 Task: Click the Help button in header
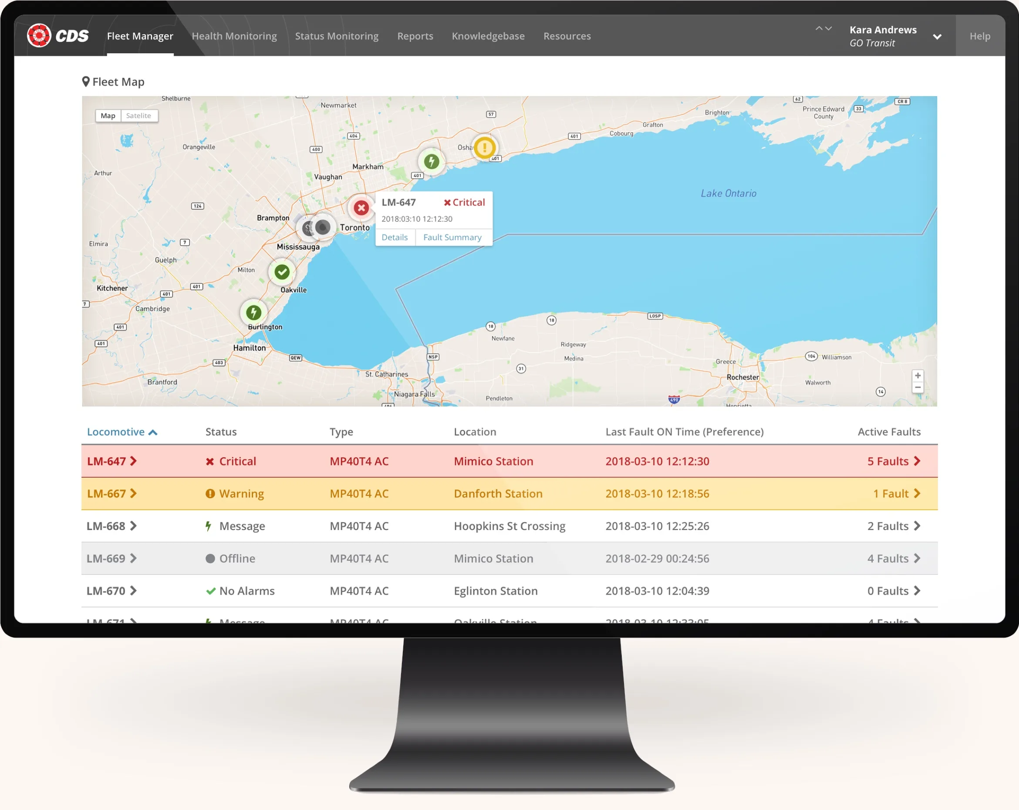point(980,37)
